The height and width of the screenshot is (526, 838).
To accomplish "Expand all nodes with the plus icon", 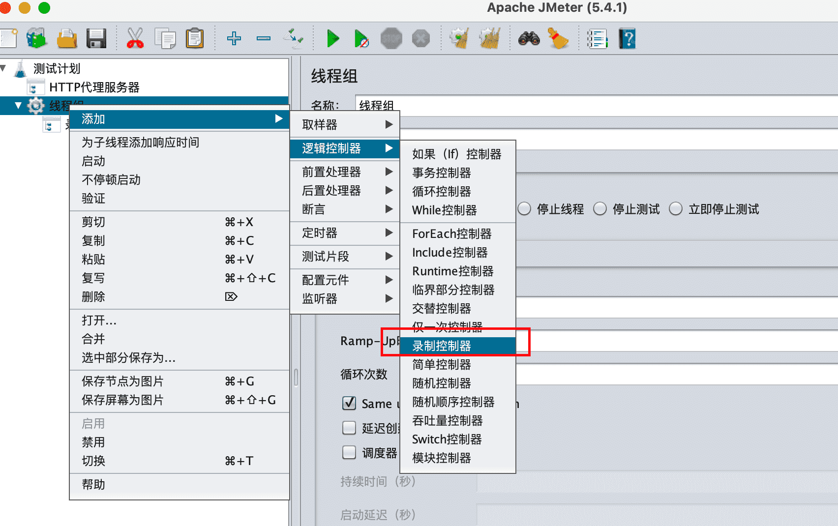I will (x=234, y=38).
